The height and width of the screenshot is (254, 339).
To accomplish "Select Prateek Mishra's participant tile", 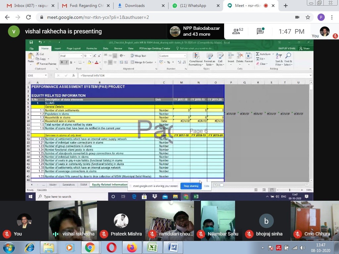I will [121, 221].
